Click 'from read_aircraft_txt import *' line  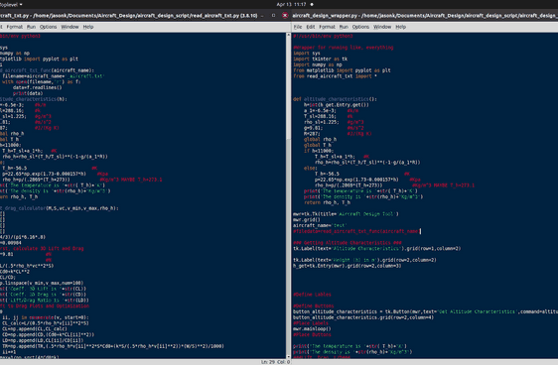point(335,76)
